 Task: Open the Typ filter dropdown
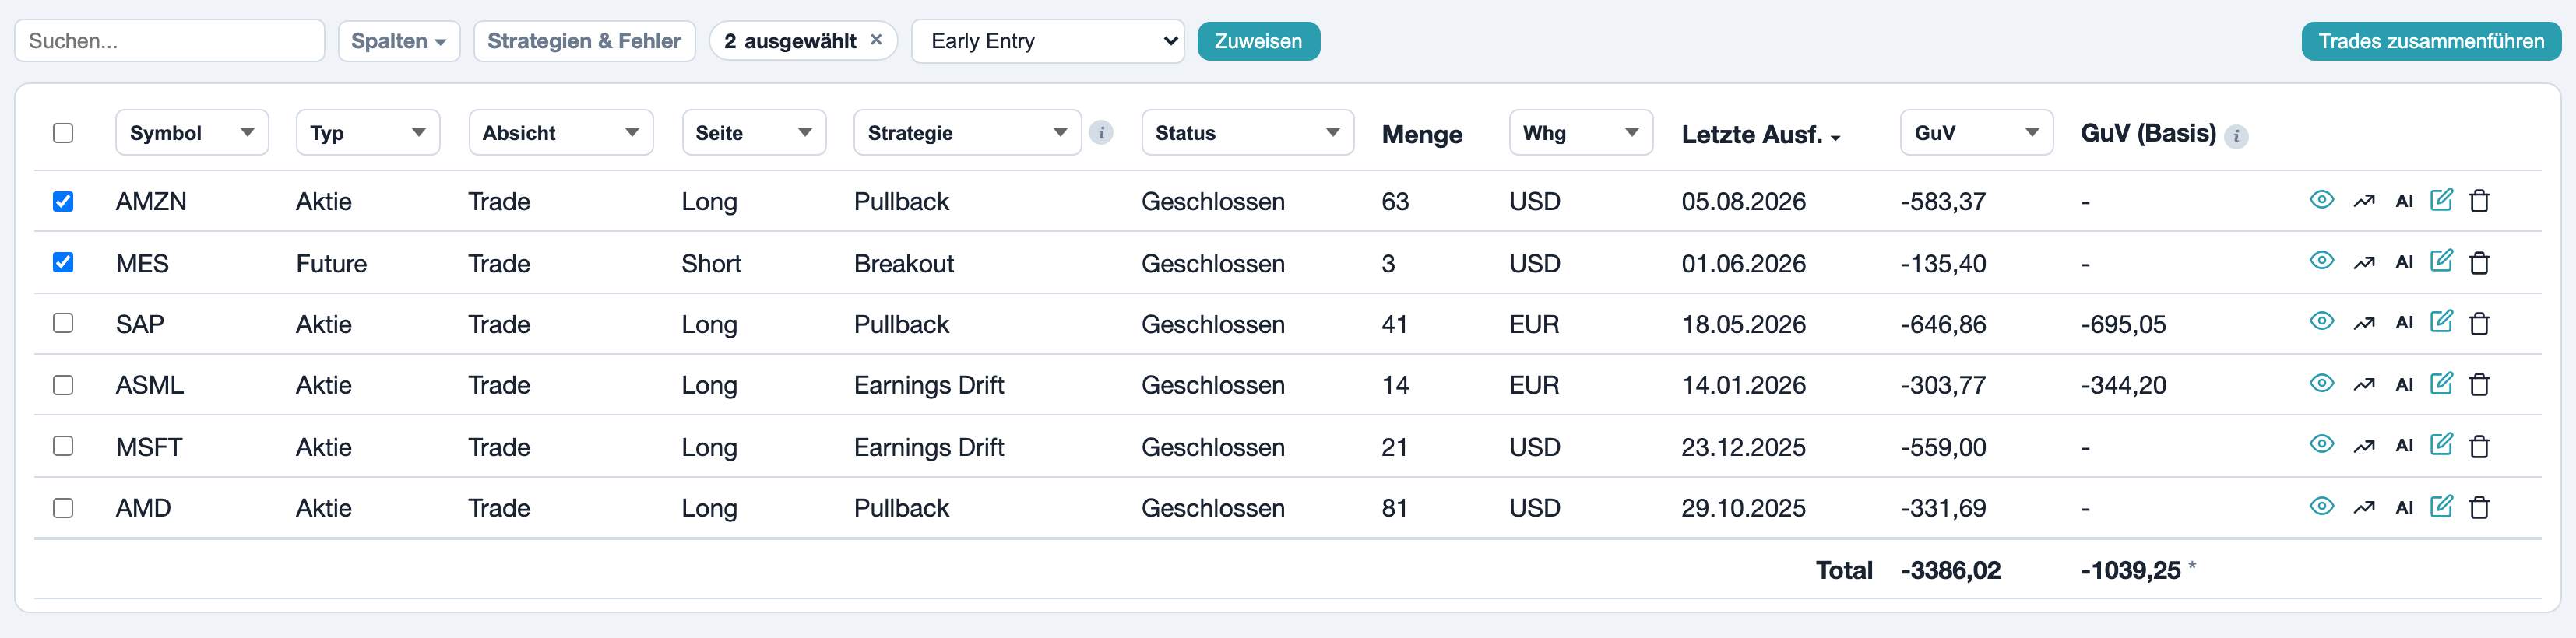click(x=368, y=133)
